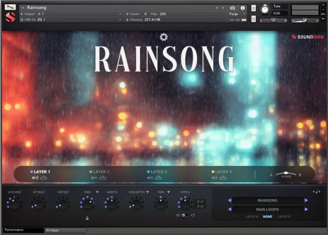Image resolution: width=328 pixels, height=235 pixels.
Task: Go to next instrument arrow in header
Action: (x=223, y=8)
